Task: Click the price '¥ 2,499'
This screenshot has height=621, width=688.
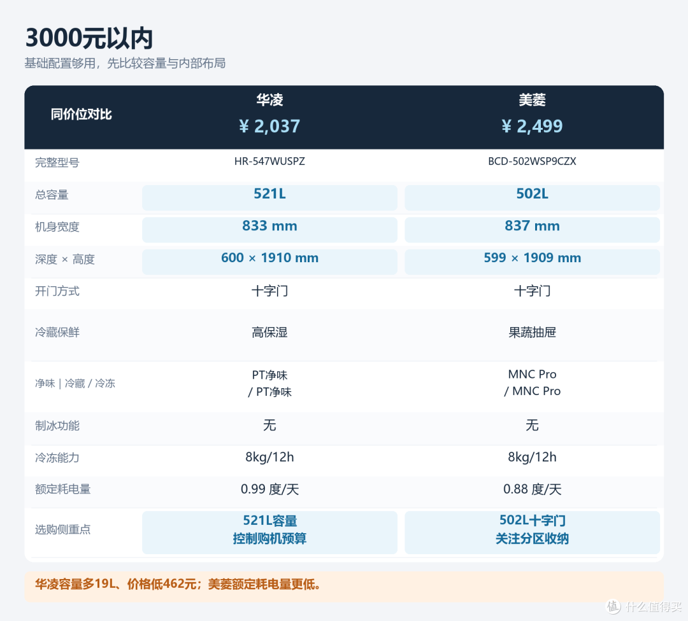Action: (532, 126)
